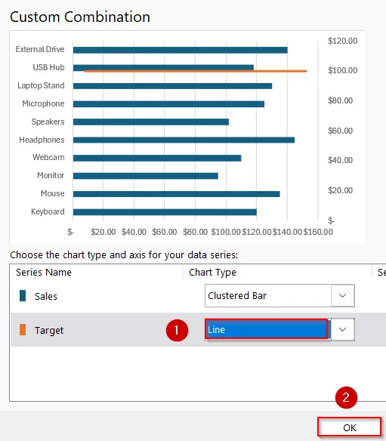The height and width of the screenshot is (441, 386).
Task: Click the blue Sales series color swatch
Action: click(x=23, y=296)
